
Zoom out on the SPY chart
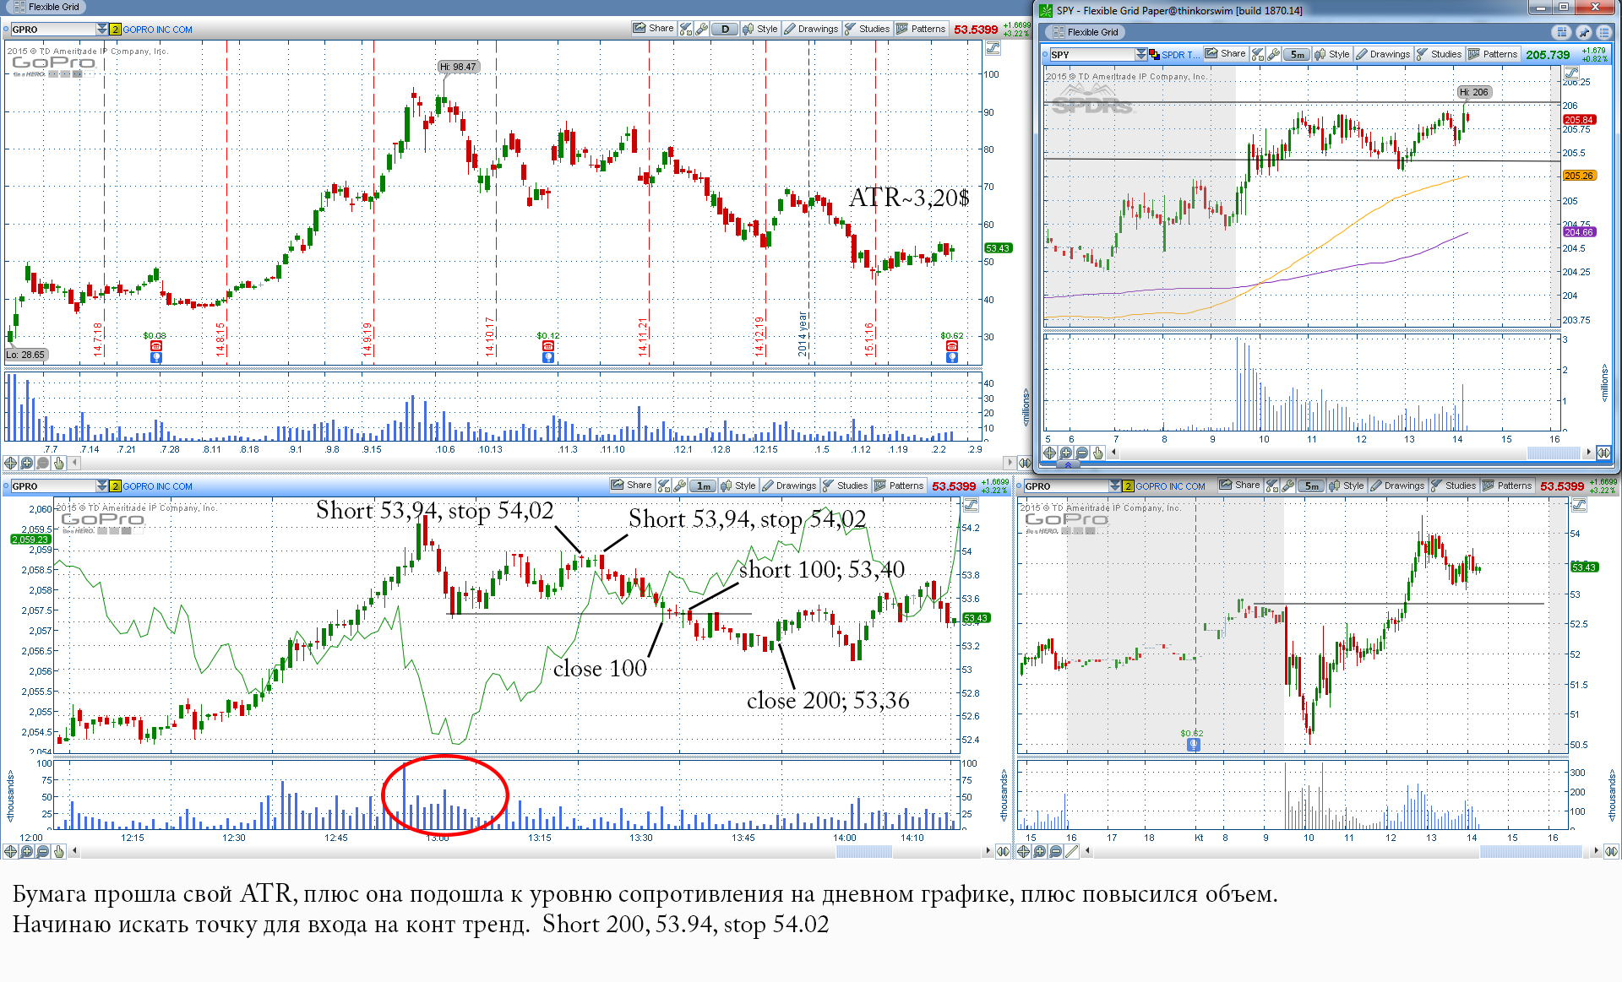[1081, 453]
